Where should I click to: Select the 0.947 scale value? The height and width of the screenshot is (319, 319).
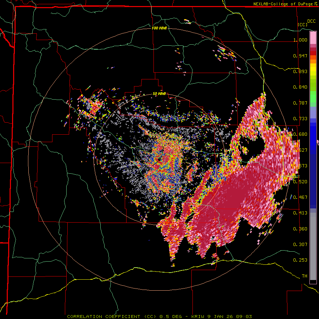click(300, 56)
